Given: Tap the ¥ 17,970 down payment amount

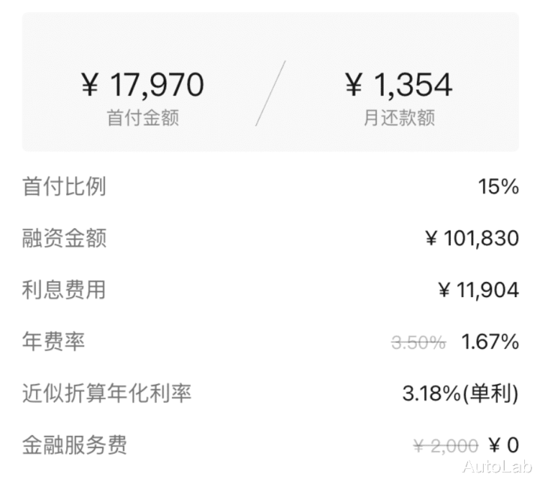Looking at the screenshot, I should (x=142, y=85).
